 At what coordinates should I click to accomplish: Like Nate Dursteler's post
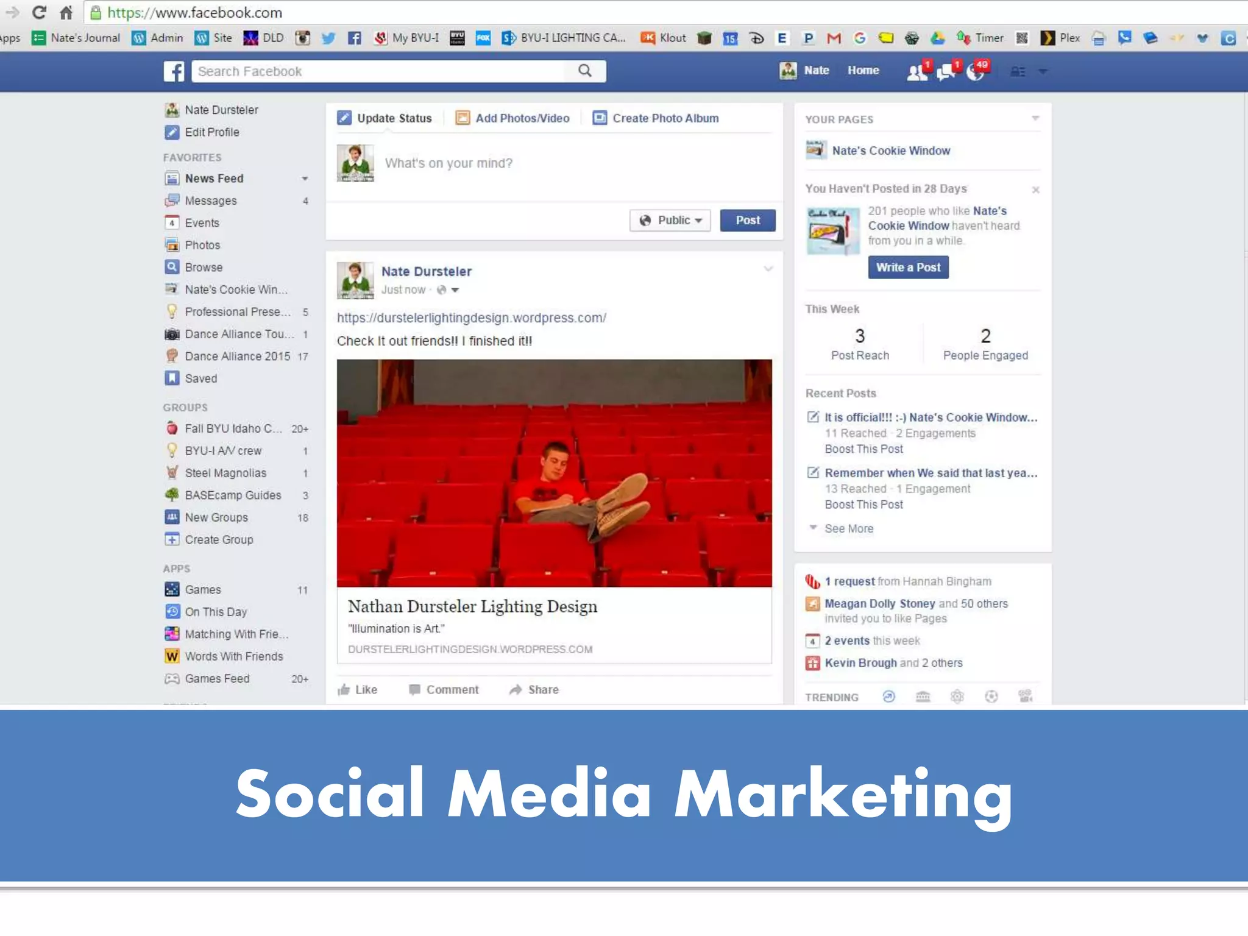pos(358,690)
